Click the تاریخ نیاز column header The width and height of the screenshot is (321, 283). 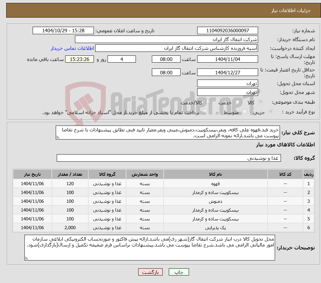[32, 174]
